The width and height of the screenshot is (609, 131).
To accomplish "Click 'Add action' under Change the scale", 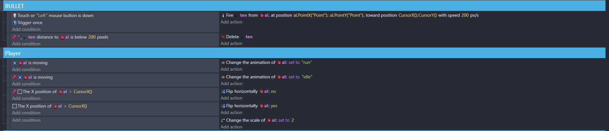I will pos(231,127).
